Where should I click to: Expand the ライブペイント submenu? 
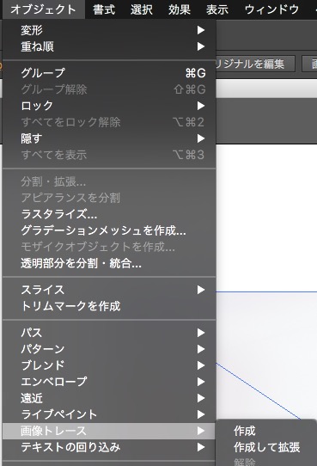(109, 414)
